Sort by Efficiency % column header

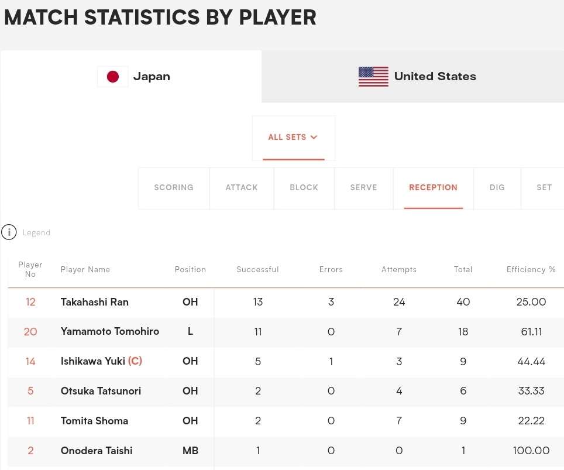tap(531, 270)
